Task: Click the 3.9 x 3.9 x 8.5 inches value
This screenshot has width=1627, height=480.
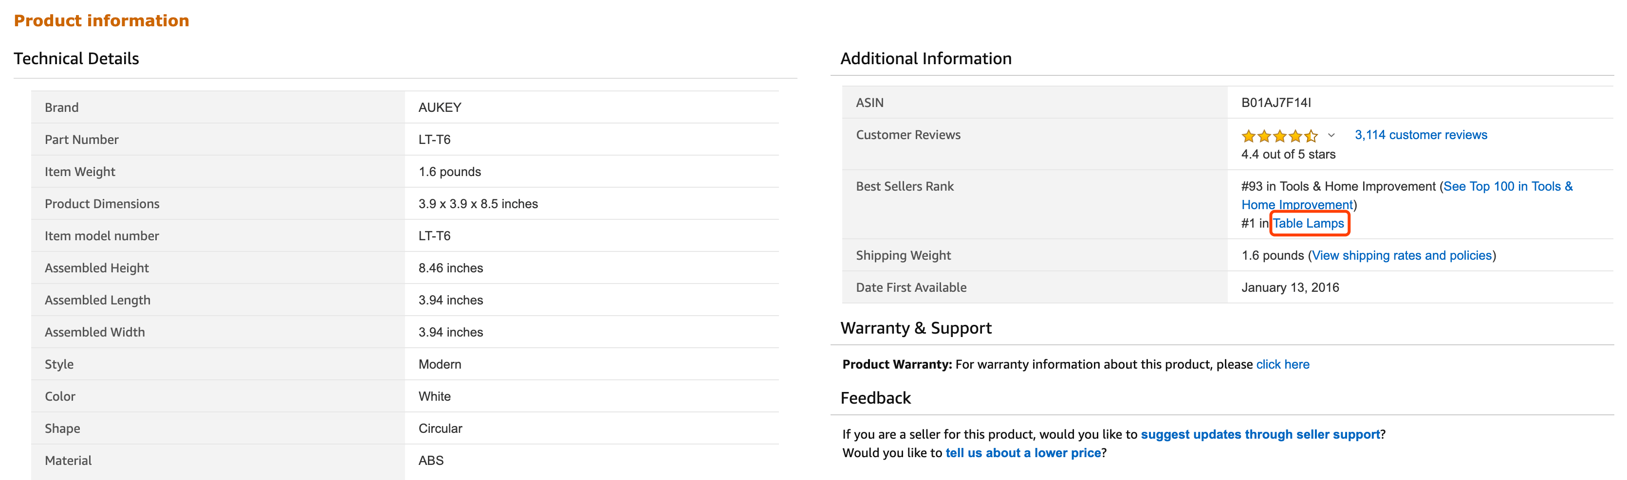Action: [x=478, y=204]
